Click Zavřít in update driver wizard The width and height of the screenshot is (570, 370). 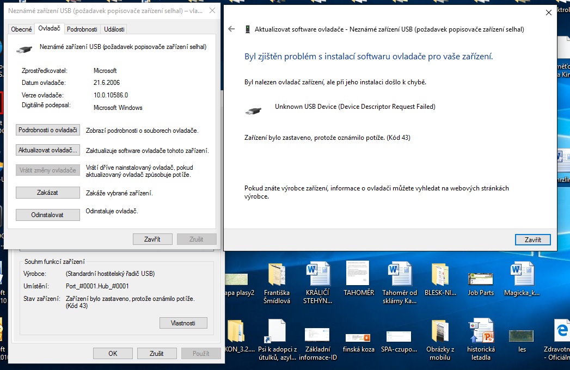click(x=532, y=240)
